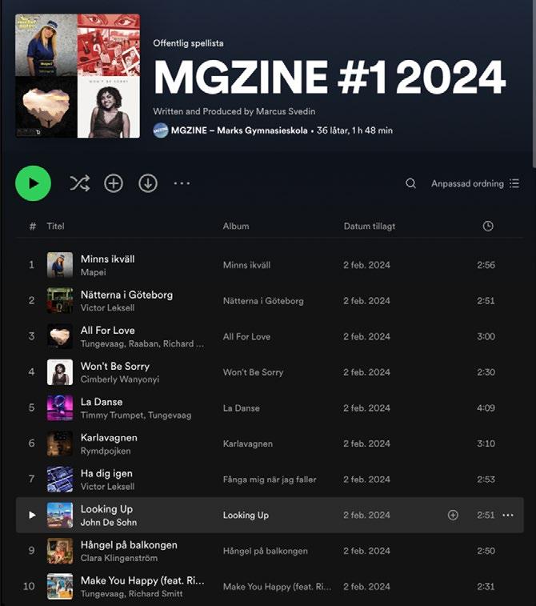
Task: Start playing the MGZINE playlist
Action: [x=34, y=183]
